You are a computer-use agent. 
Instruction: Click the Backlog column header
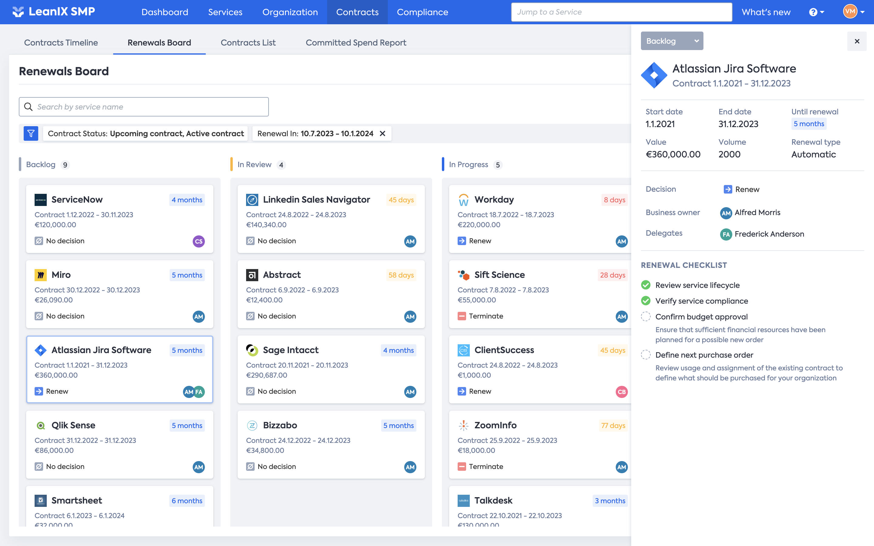(x=41, y=165)
